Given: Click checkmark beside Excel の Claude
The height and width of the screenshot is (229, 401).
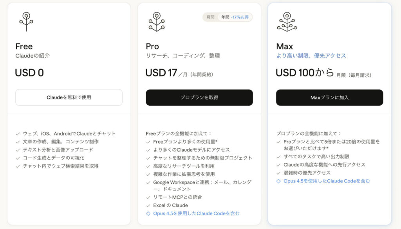Looking at the screenshot, I should point(148,206).
